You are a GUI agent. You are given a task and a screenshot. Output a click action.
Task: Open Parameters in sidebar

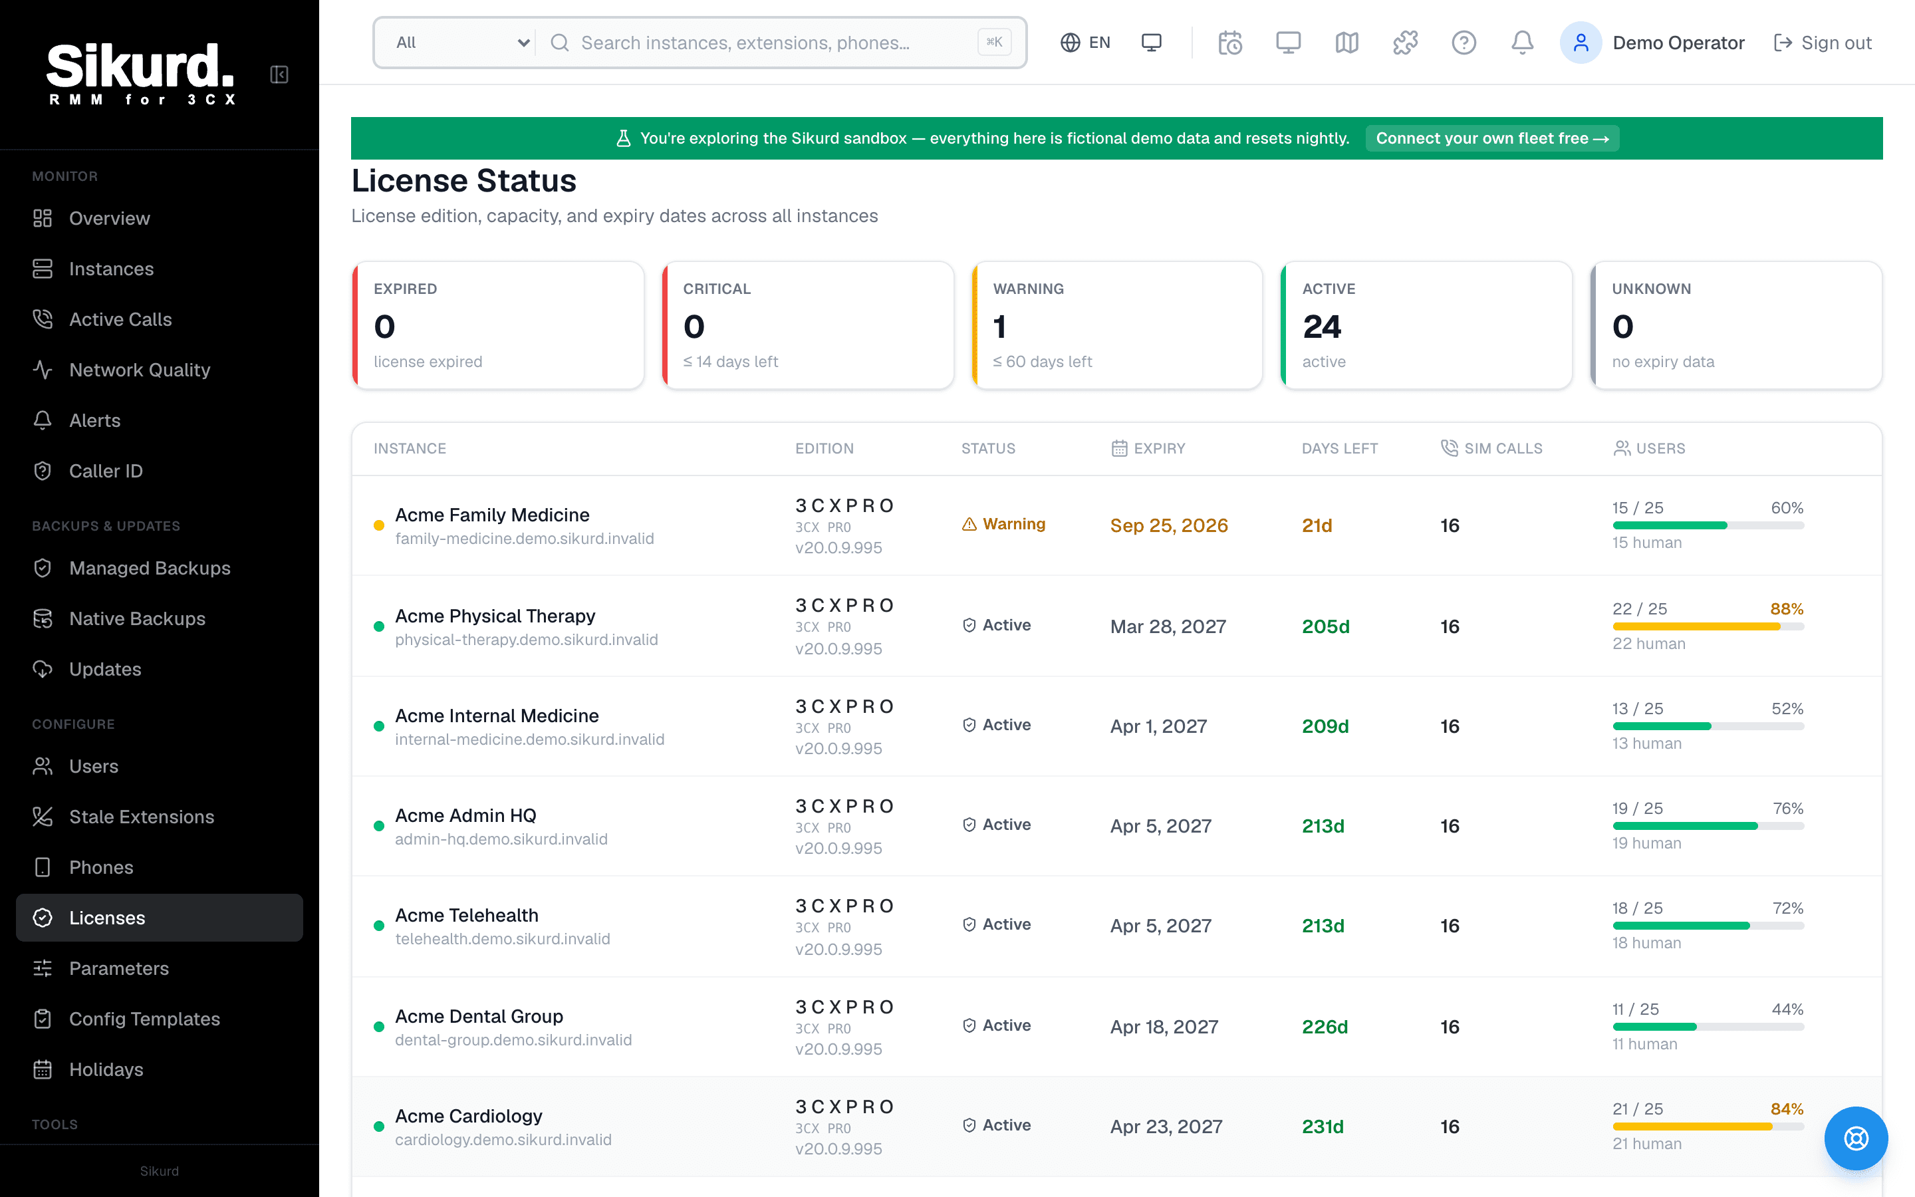159,969
